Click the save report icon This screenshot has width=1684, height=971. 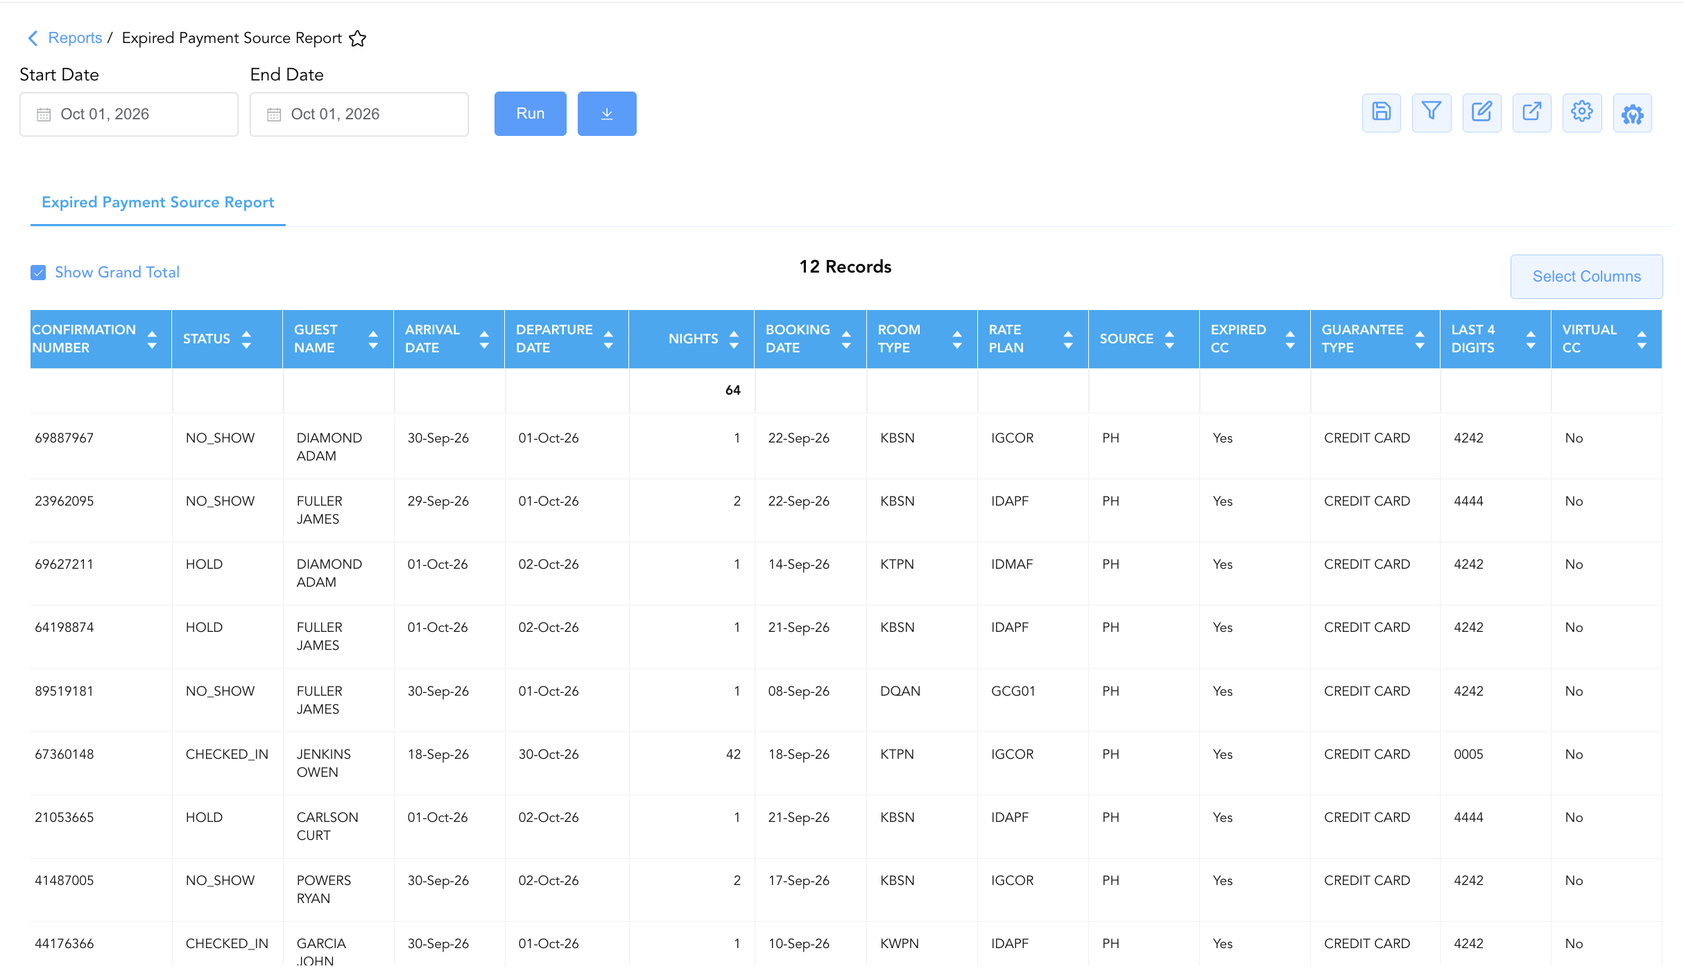(1381, 112)
